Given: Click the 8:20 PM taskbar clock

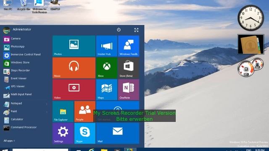Looking at the screenshot, I should [x=260, y=150].
